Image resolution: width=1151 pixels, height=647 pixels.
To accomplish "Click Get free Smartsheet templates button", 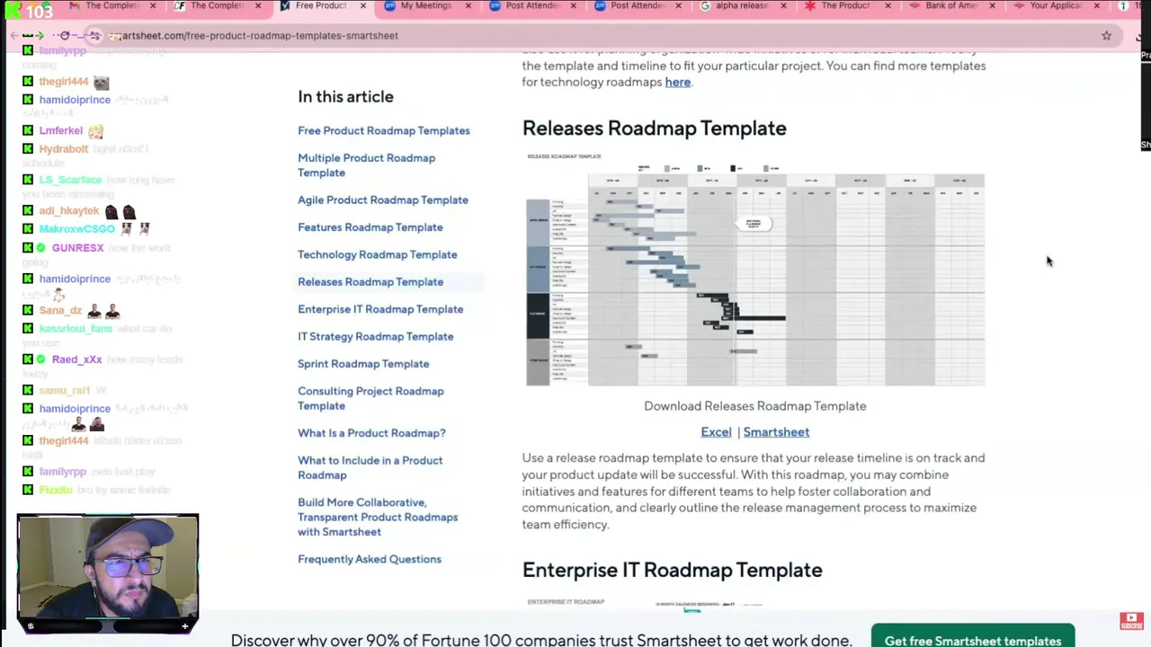I will [973, 640].
